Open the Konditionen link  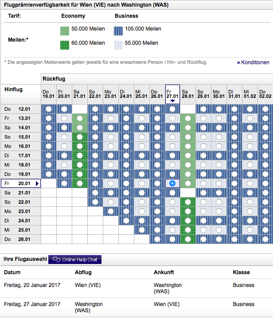tap(253, 62)
